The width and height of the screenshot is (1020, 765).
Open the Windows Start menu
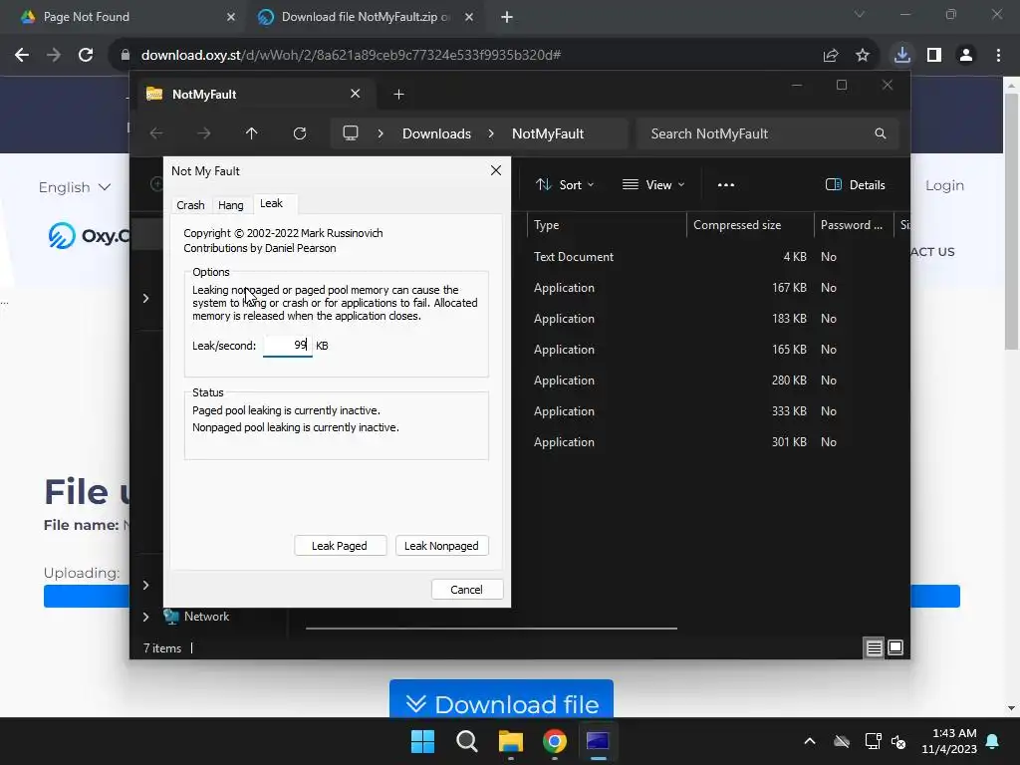422,741
